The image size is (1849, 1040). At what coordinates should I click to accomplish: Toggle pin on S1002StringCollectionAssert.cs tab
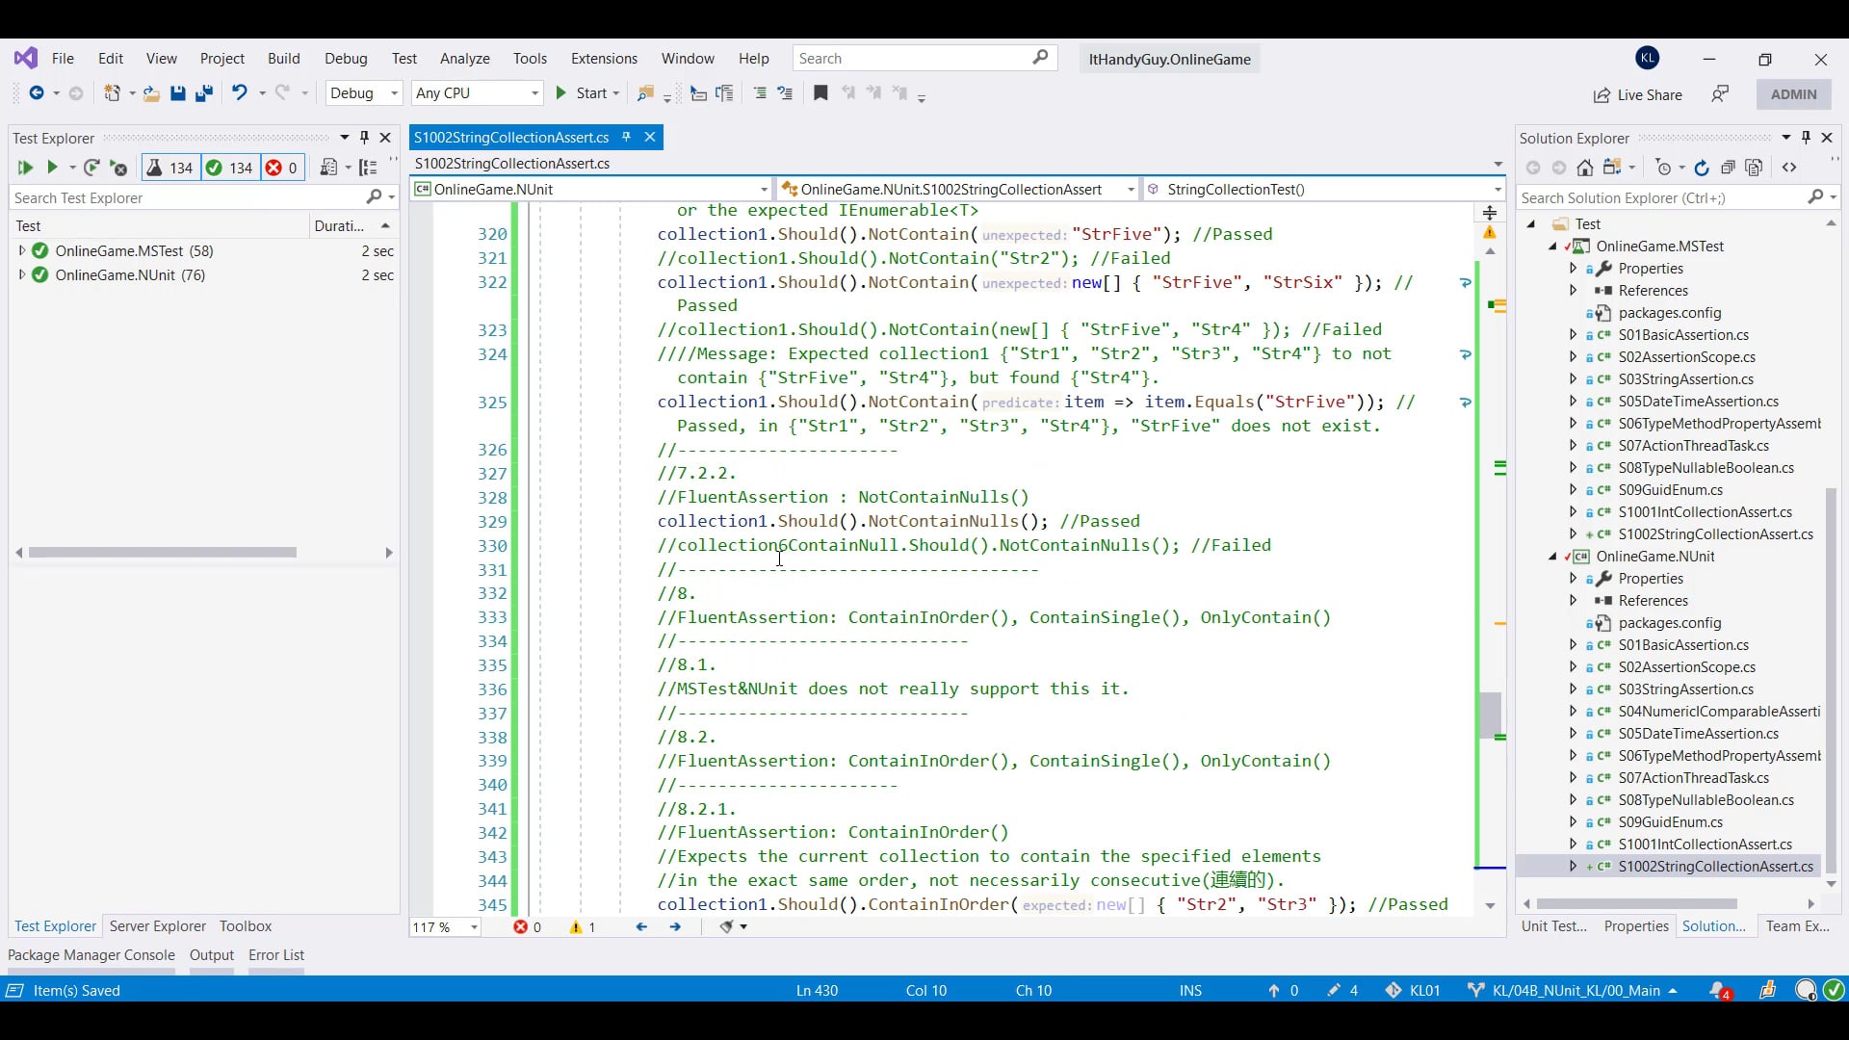pyautogui.click(x=626, y=137)
